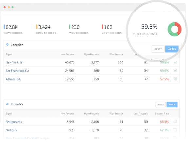Apply the Industry filter

(172, 105)
